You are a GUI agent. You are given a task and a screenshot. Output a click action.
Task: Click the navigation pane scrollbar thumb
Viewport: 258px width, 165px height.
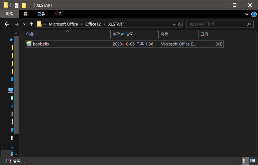[x=16, y=85]
